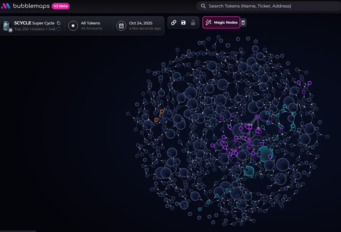Select the smaller solid teal bubble

click(249, 171)
